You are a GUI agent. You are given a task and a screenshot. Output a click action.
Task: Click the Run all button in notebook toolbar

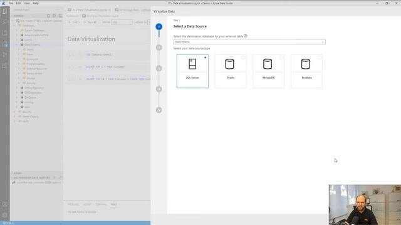(90, 22)
